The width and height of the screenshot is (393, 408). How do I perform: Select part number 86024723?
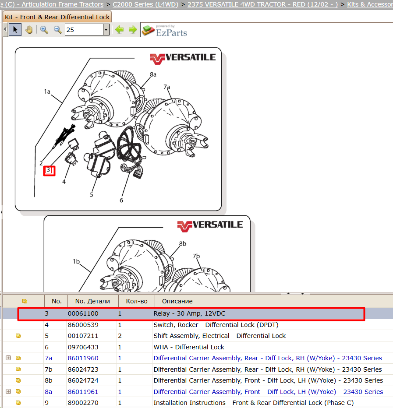83,369
